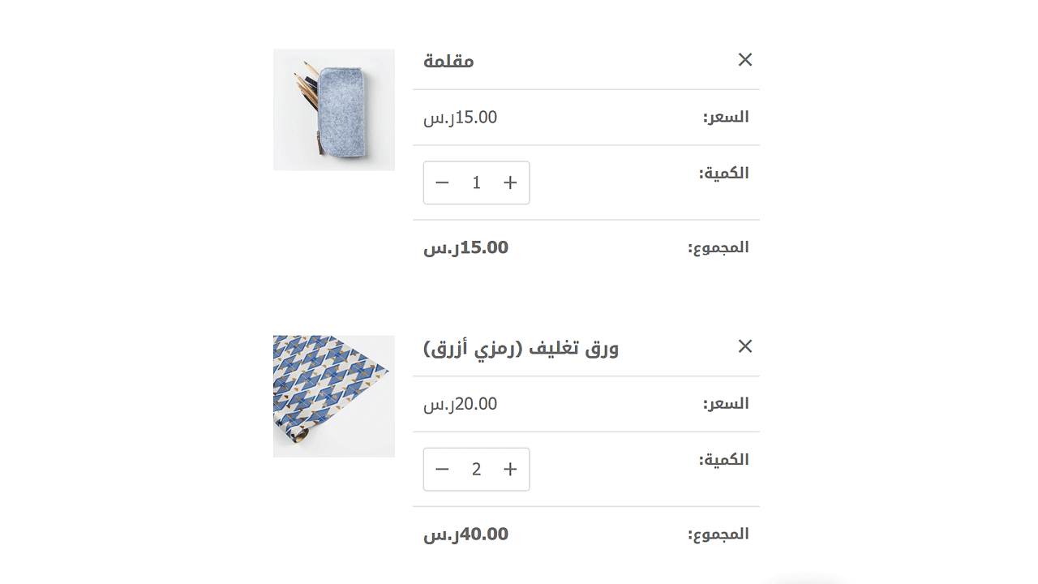Increase مقلمة quantity with the plus icon
This screenshot has height=584, width=1038.
(510, 182)
